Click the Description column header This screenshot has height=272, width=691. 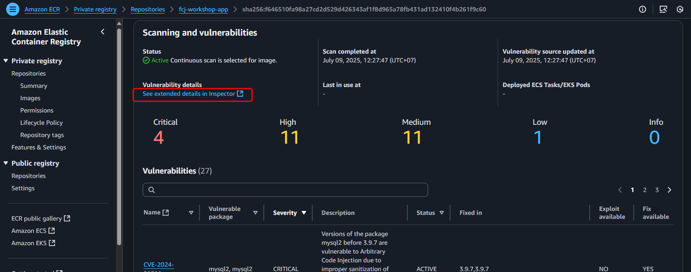[338, 213]
